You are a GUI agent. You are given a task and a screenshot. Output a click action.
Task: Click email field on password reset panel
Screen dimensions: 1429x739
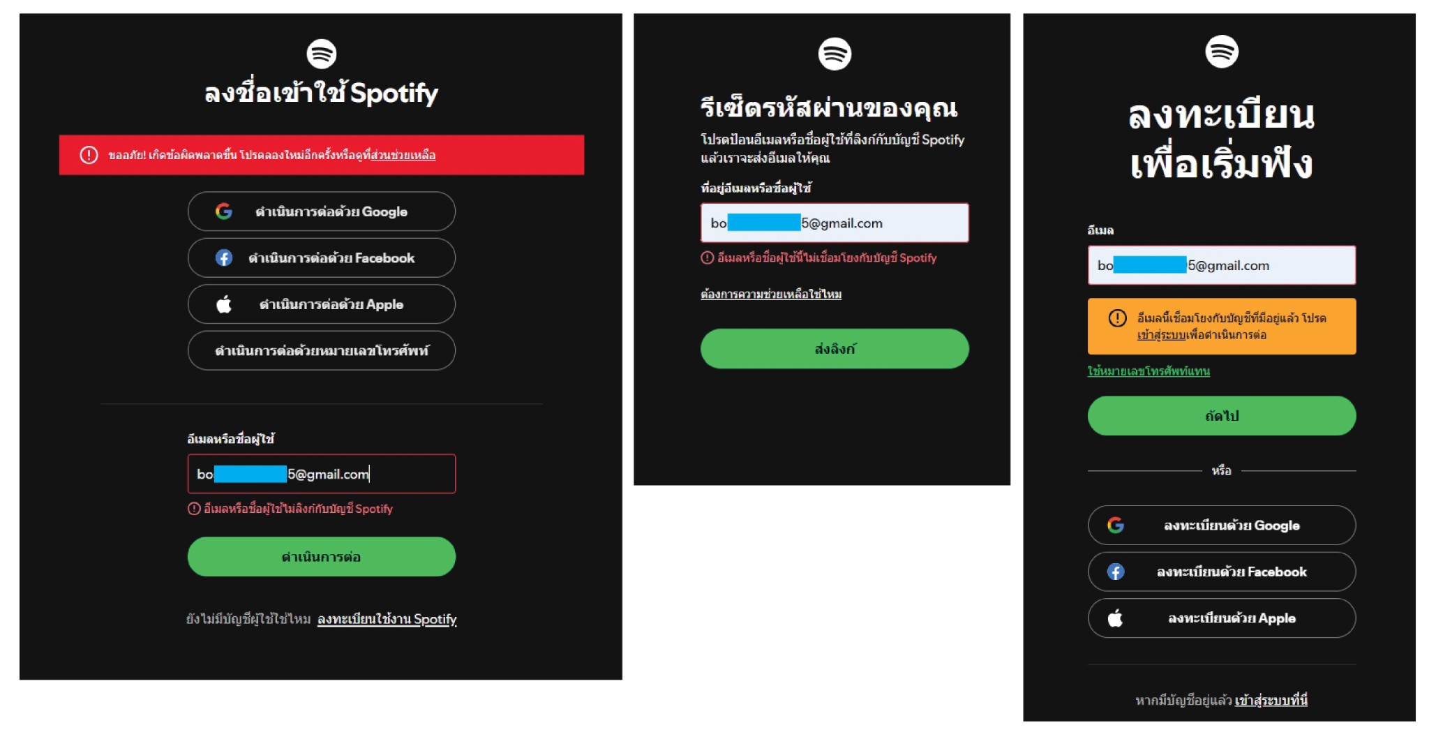(x=835, y=223)
